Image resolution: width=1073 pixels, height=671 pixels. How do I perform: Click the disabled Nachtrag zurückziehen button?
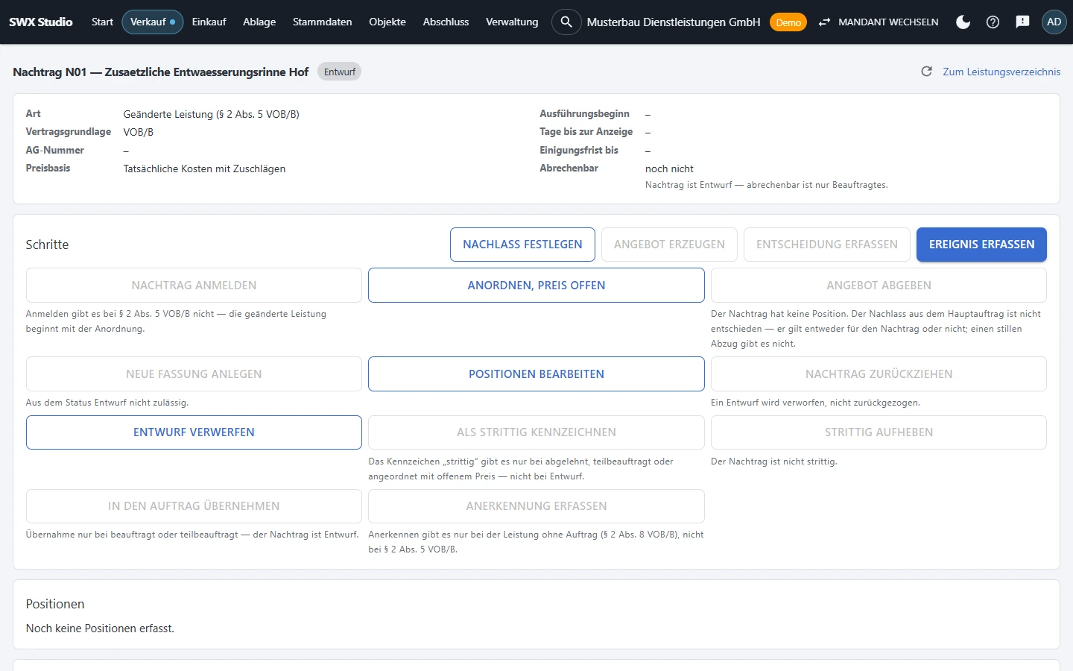[879, 374]
